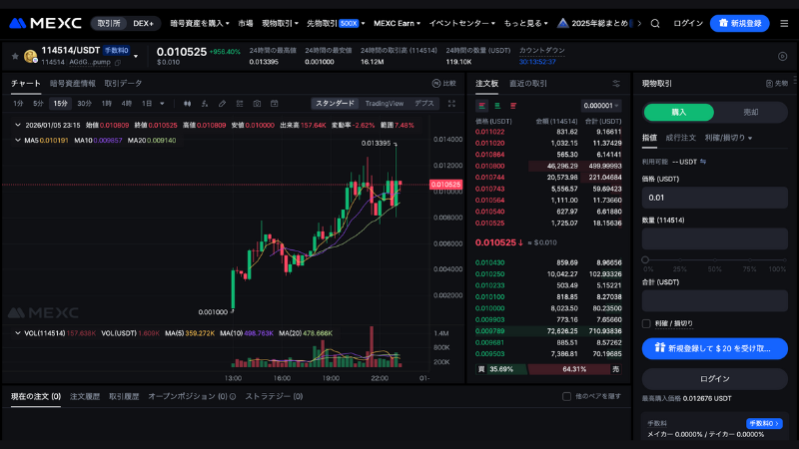Open the MEXC Earn dropdown
This screenshot has height=449, width=799.
pyautogui.click(x=397, y=23)
